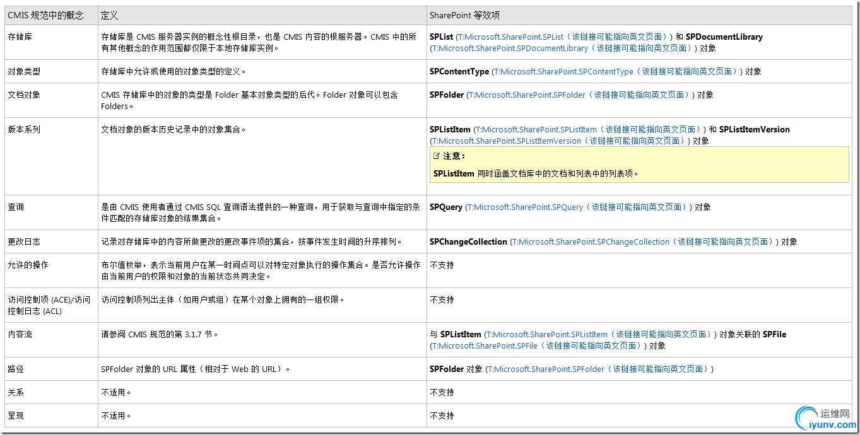Click the bold 'SPDocumentLibrary' text
The image size is (860, 435).
click(x=724, y=37)
